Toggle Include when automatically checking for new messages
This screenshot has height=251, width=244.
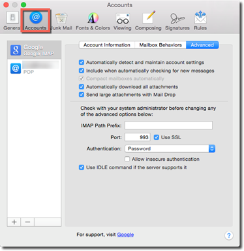[82, 71]
